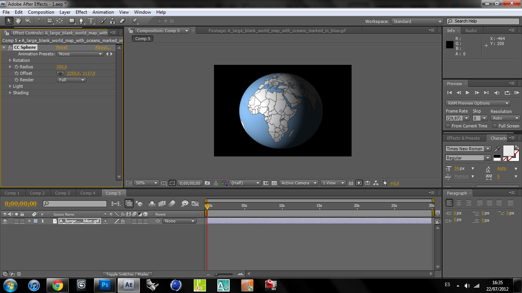Expand the Shading property group

click(10, 93)
